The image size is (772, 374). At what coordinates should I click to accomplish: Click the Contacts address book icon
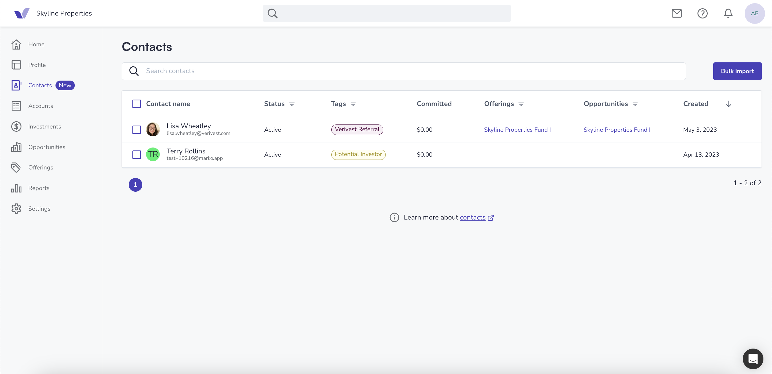pos(16,85)
